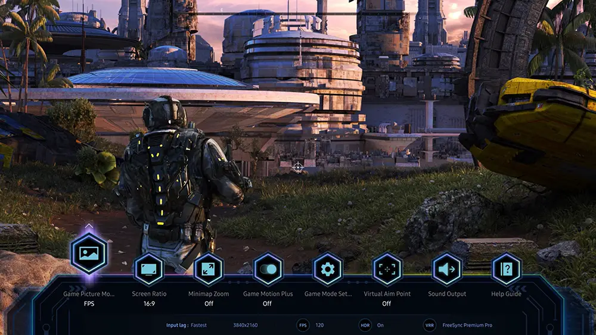This screenshot has height=335, width=596.
Task: Click the 'Screen Ratio' label
Action: click(x=149, y=294)
